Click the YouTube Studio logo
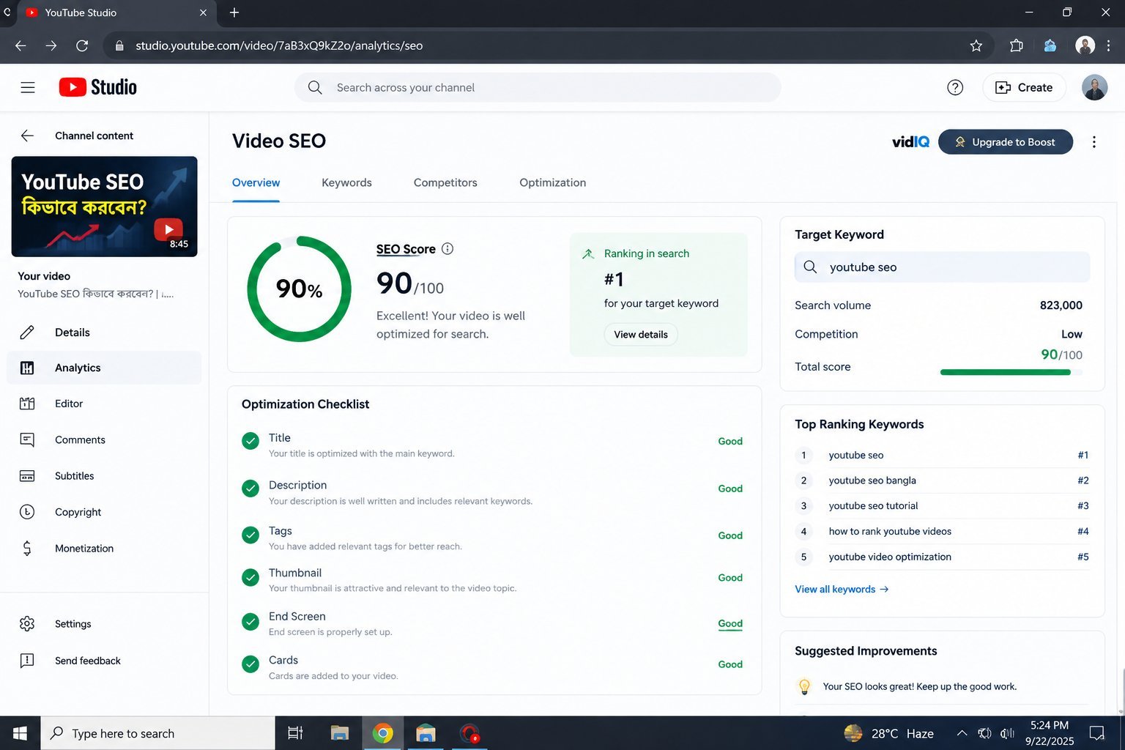Screen dimensions: 1125x750 tap(97, 87)
